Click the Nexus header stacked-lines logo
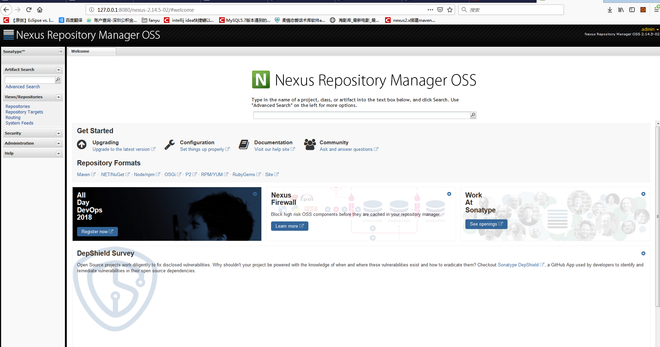Screen dimensions: 660x347 [9, 35]
